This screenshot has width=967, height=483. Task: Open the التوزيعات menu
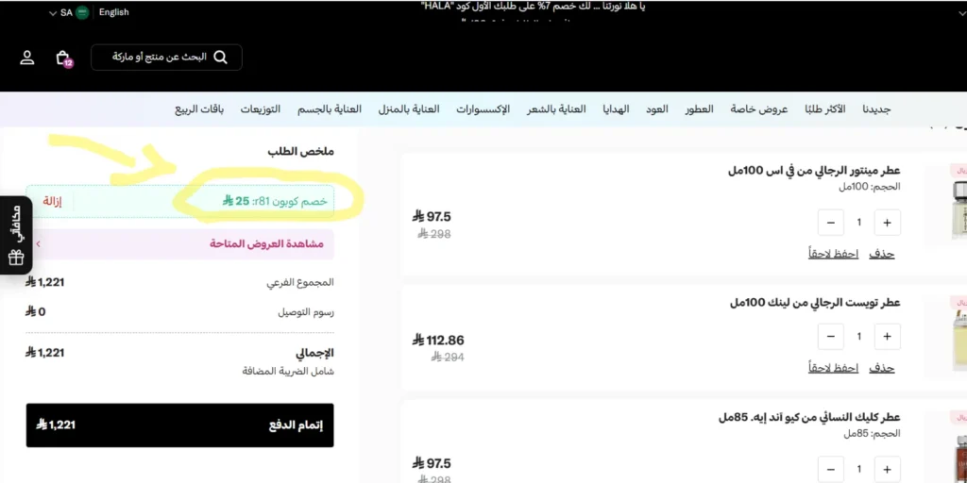(x=261, y=109)
